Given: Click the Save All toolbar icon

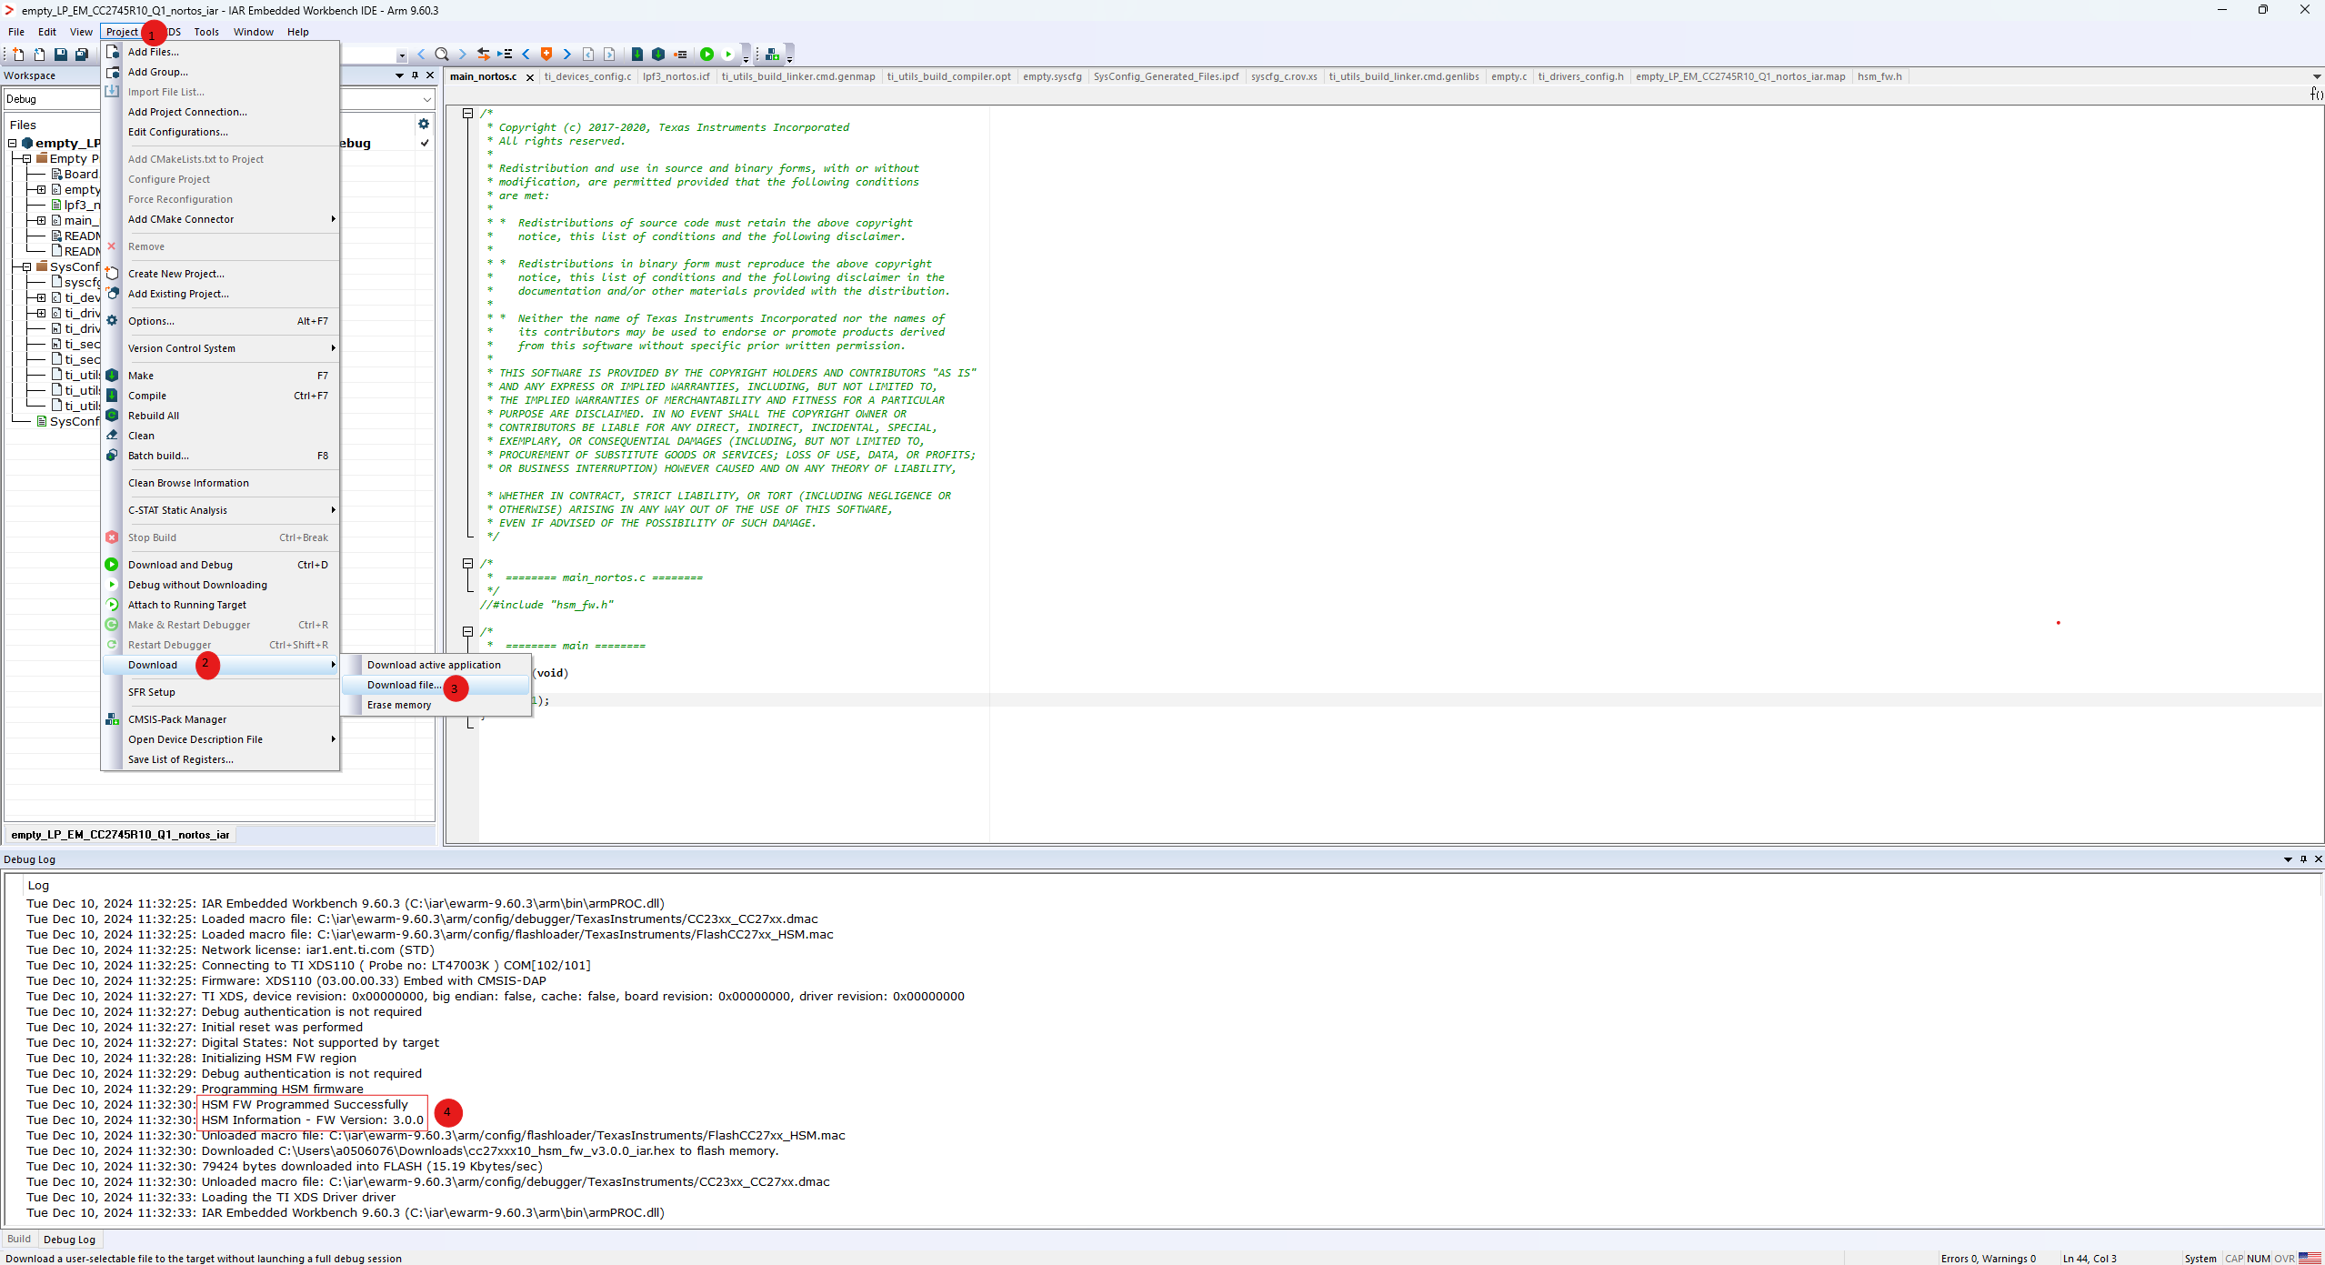Looking at the screenshot, I should (x=82, y=55).
